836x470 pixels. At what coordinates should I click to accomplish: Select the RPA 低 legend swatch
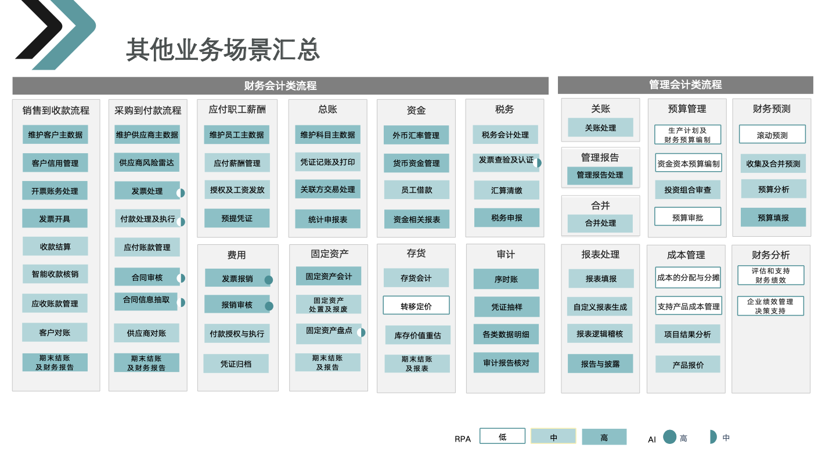pos(502,436)
